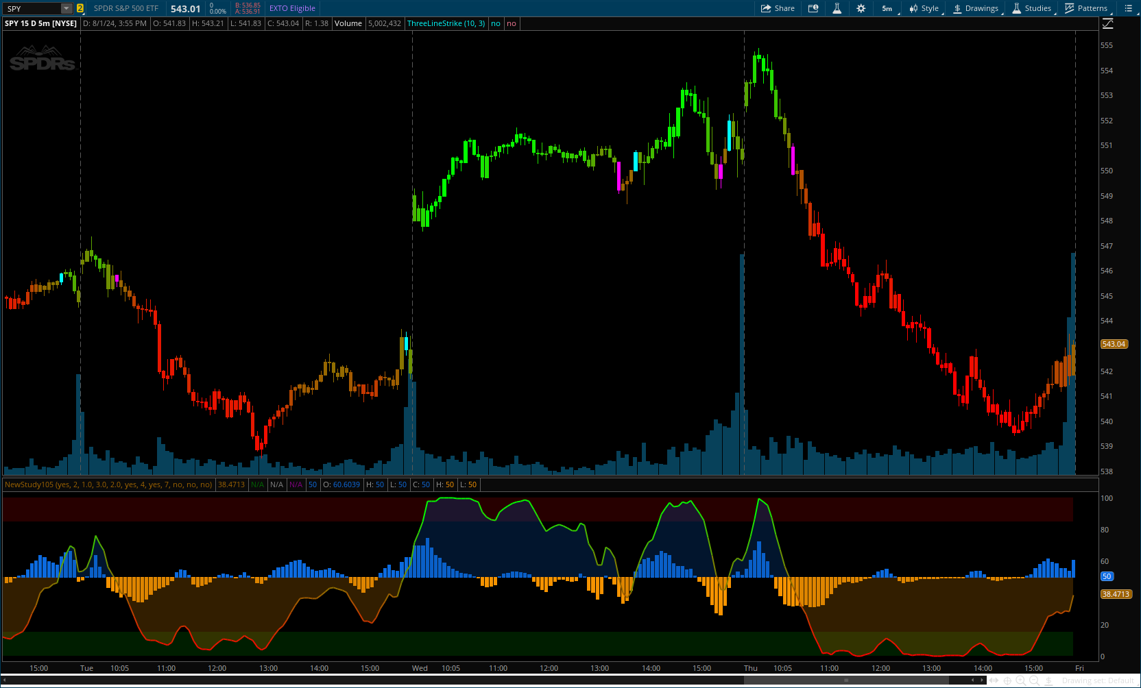The image size is (1141, 688).
Task: Click the quote alert icon beside Share
Action: tap(813, 8)
